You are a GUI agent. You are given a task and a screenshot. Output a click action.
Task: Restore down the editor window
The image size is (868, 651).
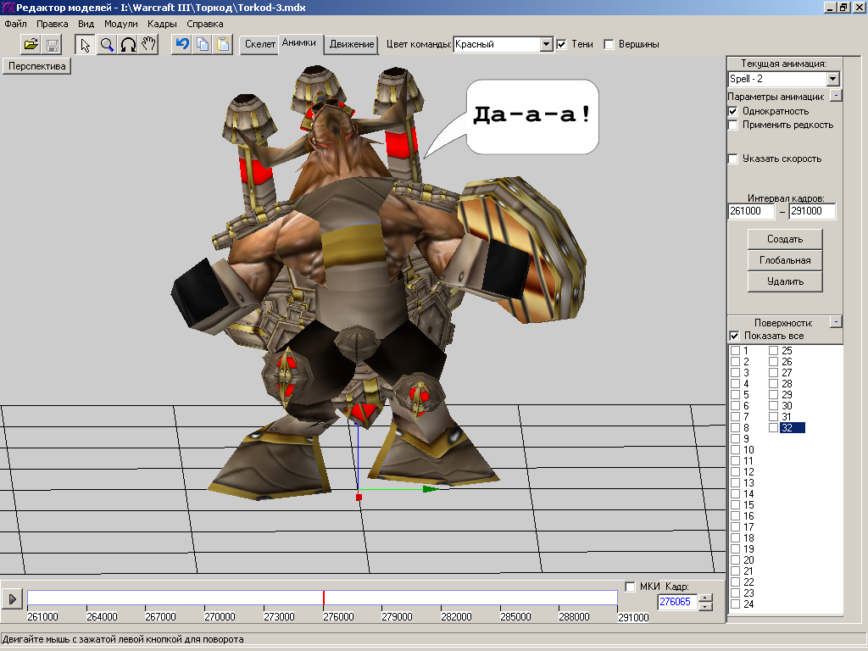[x=843, y=8]
